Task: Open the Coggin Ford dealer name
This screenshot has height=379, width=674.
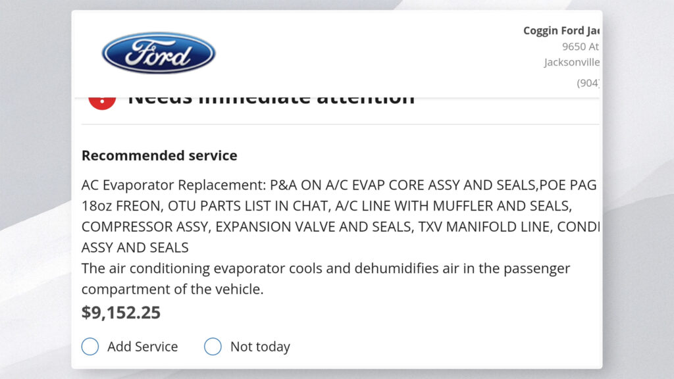Action: point(561,30)
